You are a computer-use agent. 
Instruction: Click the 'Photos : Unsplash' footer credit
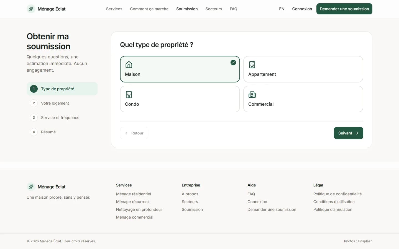click(x=358, y=241)
